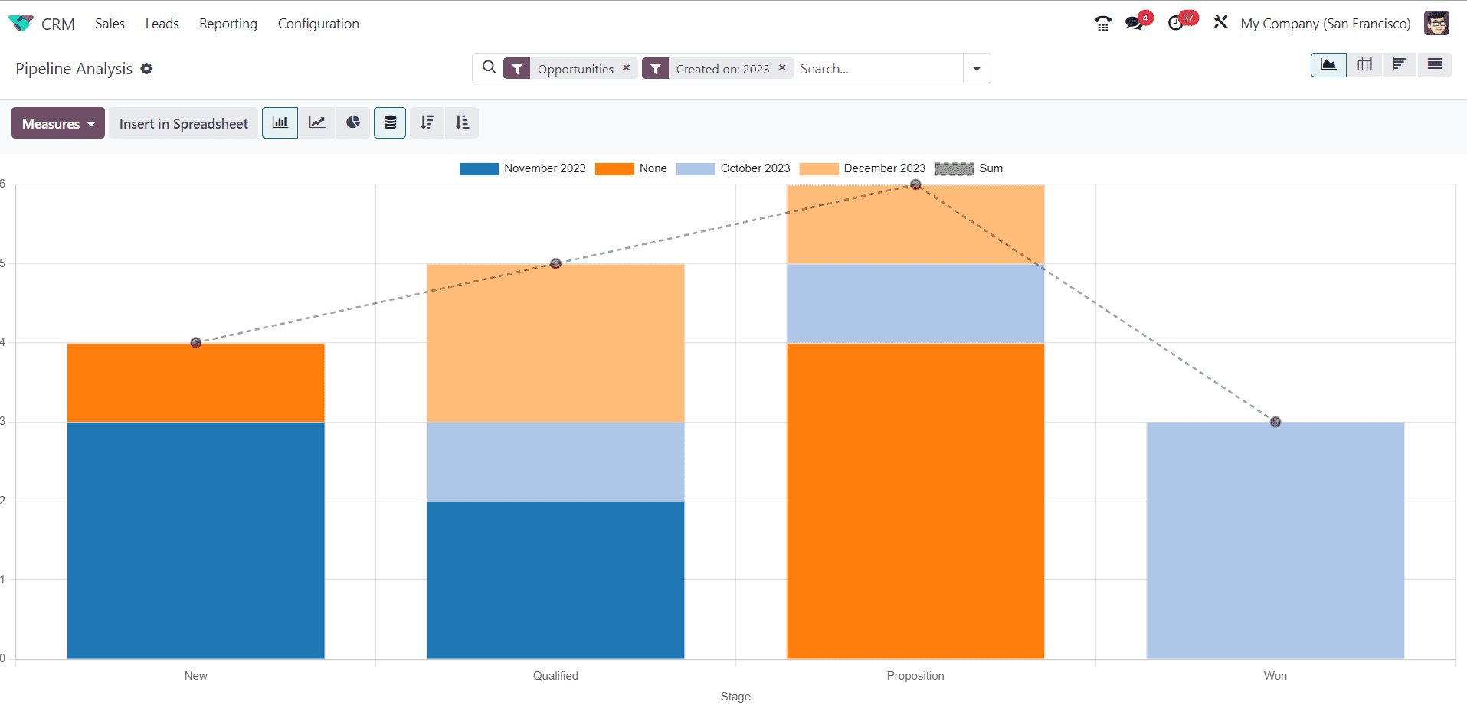Toggle stacked bars mode
The width and height of the screenshot is (1467, 705).
coord(390,122)
